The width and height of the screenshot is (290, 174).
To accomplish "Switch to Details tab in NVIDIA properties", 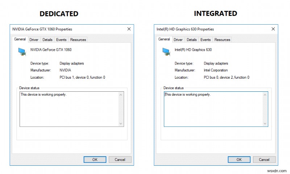I will click(47, 40).
